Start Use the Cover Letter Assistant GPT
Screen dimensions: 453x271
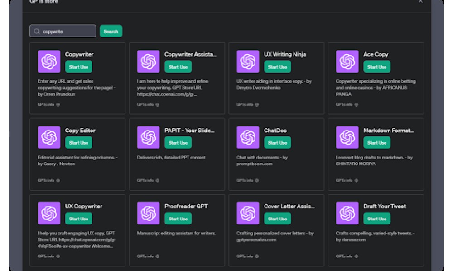coord(277,219)
